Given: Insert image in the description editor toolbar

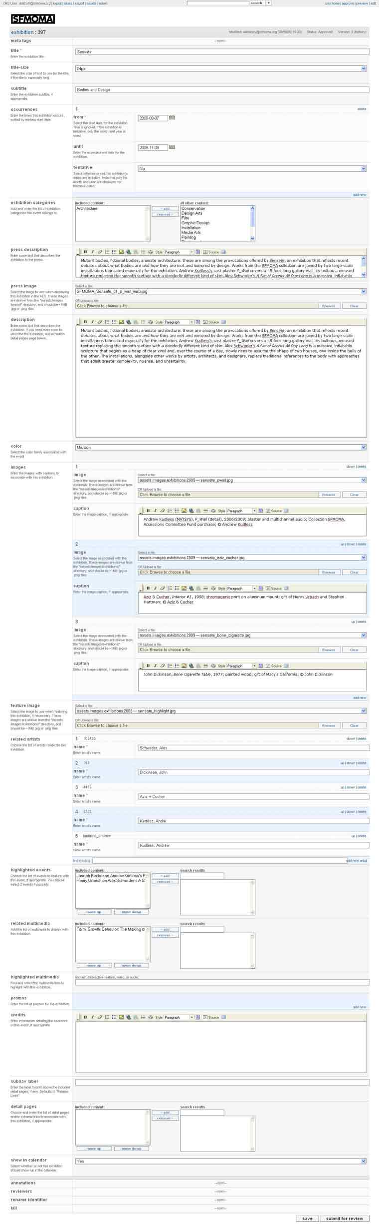Looking at the screenshot, I should coord(121,322).
